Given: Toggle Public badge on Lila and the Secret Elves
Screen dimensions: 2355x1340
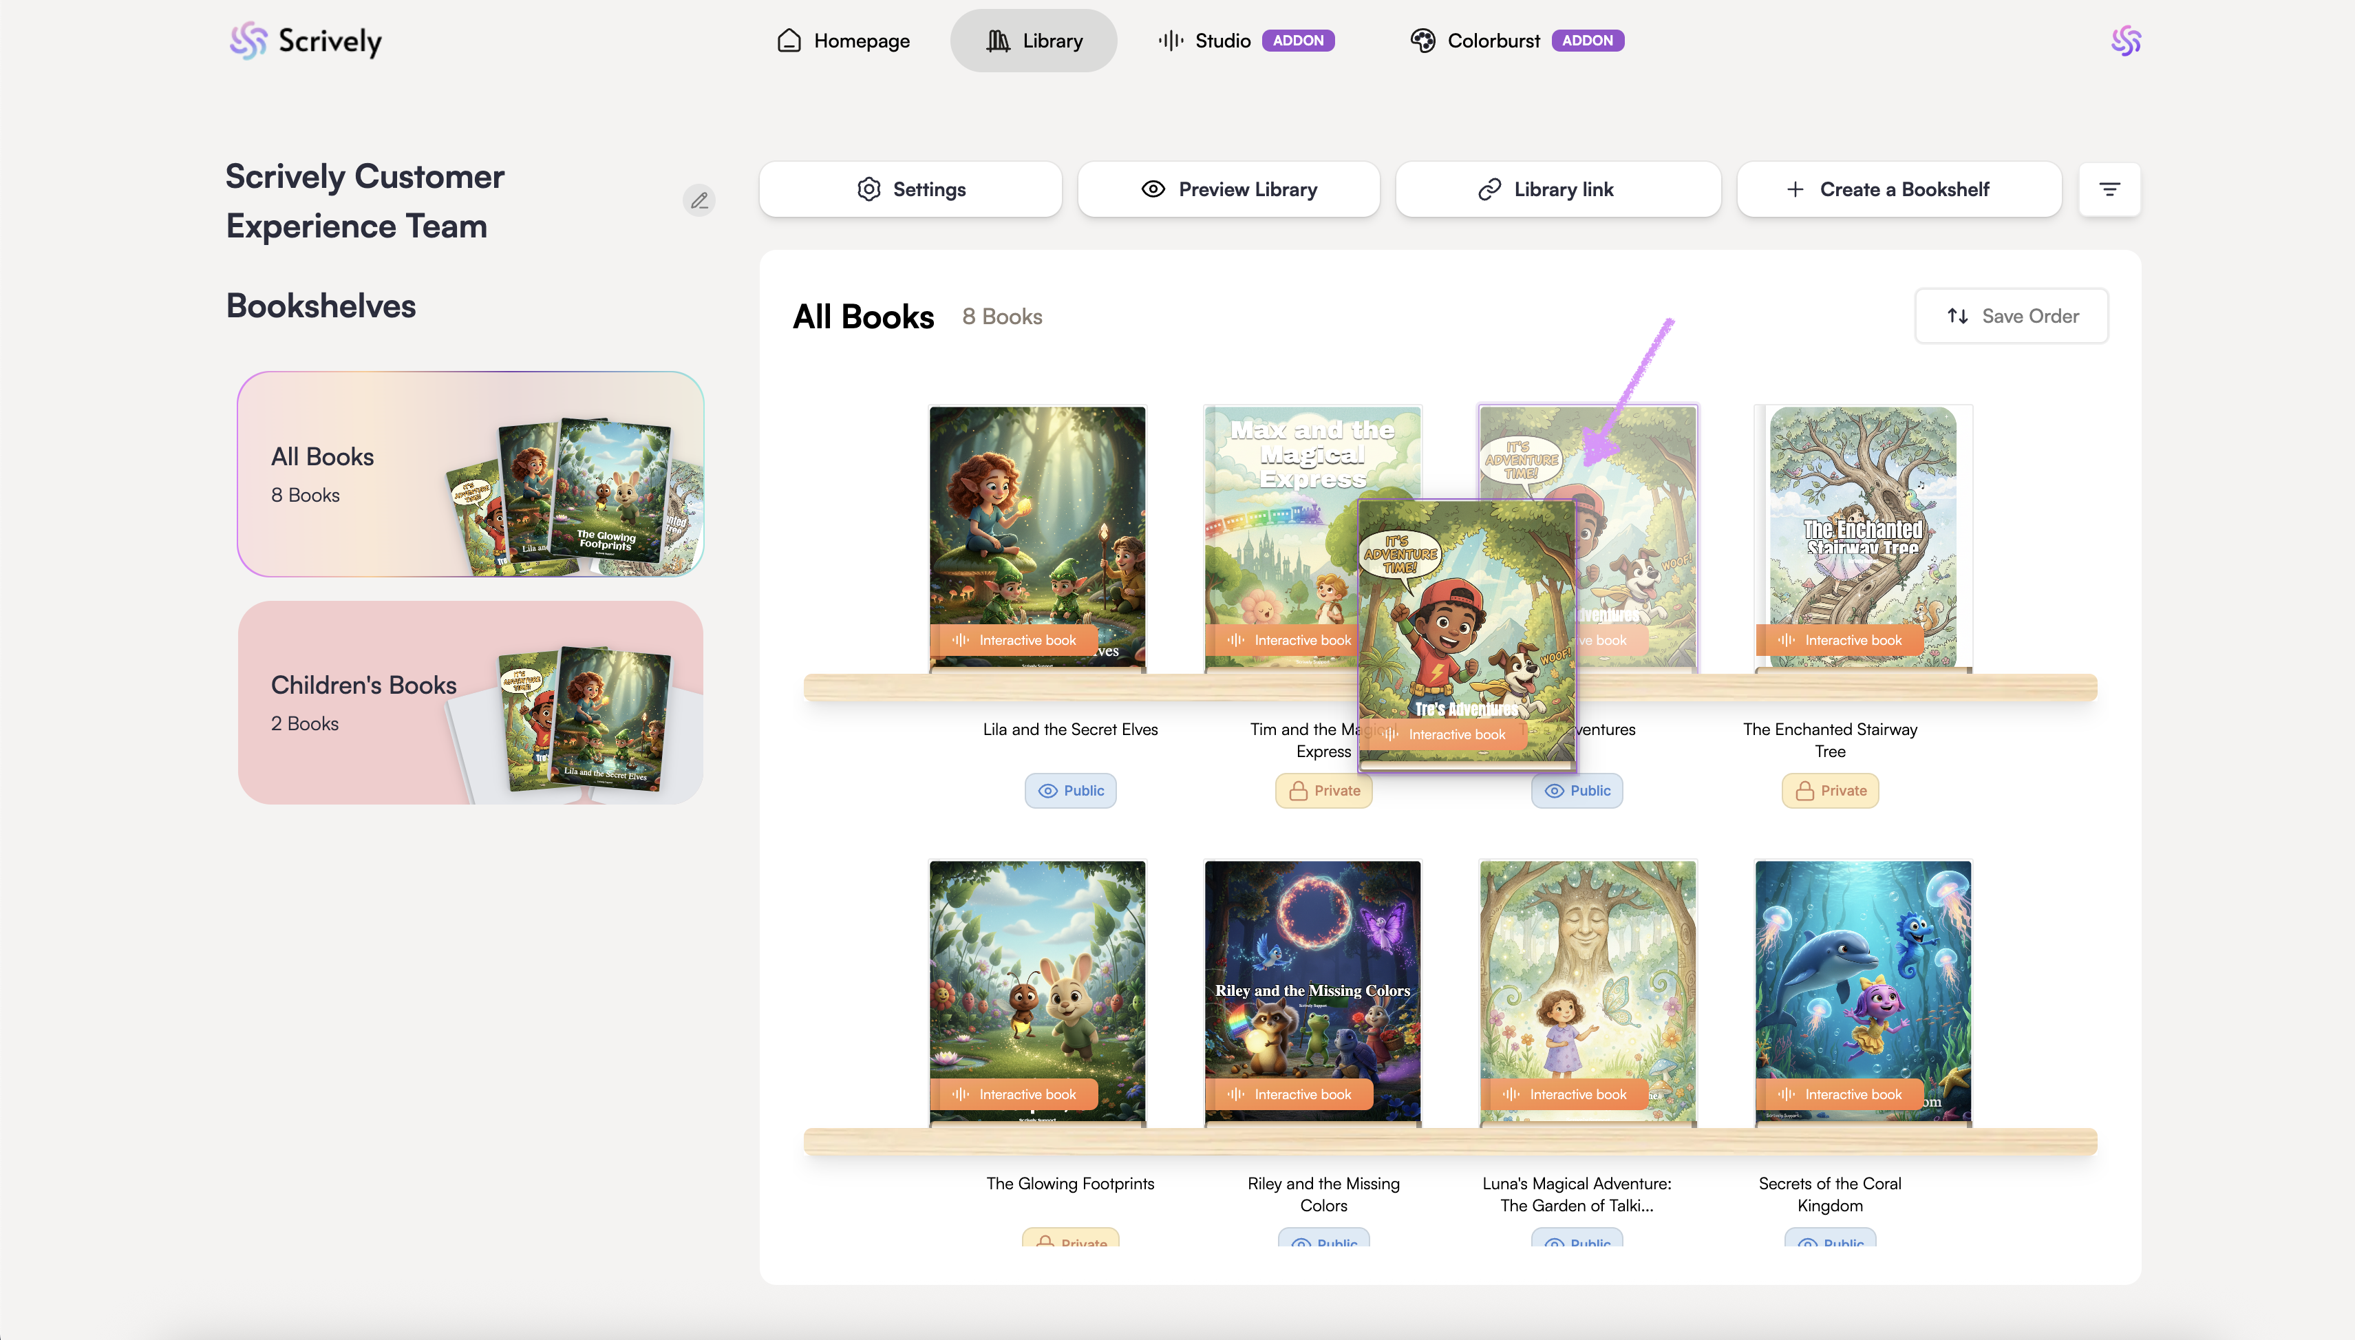Looking at the screenshot, I should click(x=1069, y=791).
